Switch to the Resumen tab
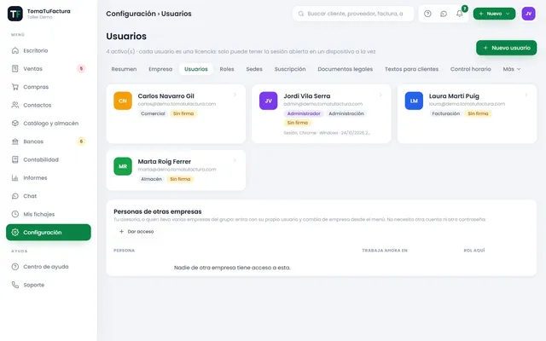The image size is (546, 341). point(124,69)
